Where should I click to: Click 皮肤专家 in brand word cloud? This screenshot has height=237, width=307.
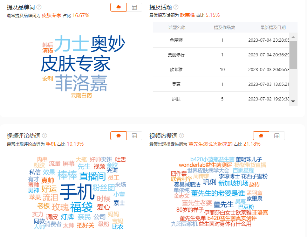coord(76,63)
